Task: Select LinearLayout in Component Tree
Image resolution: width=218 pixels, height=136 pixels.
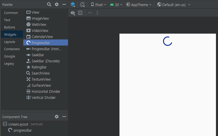Action: (x=18, y=124)
